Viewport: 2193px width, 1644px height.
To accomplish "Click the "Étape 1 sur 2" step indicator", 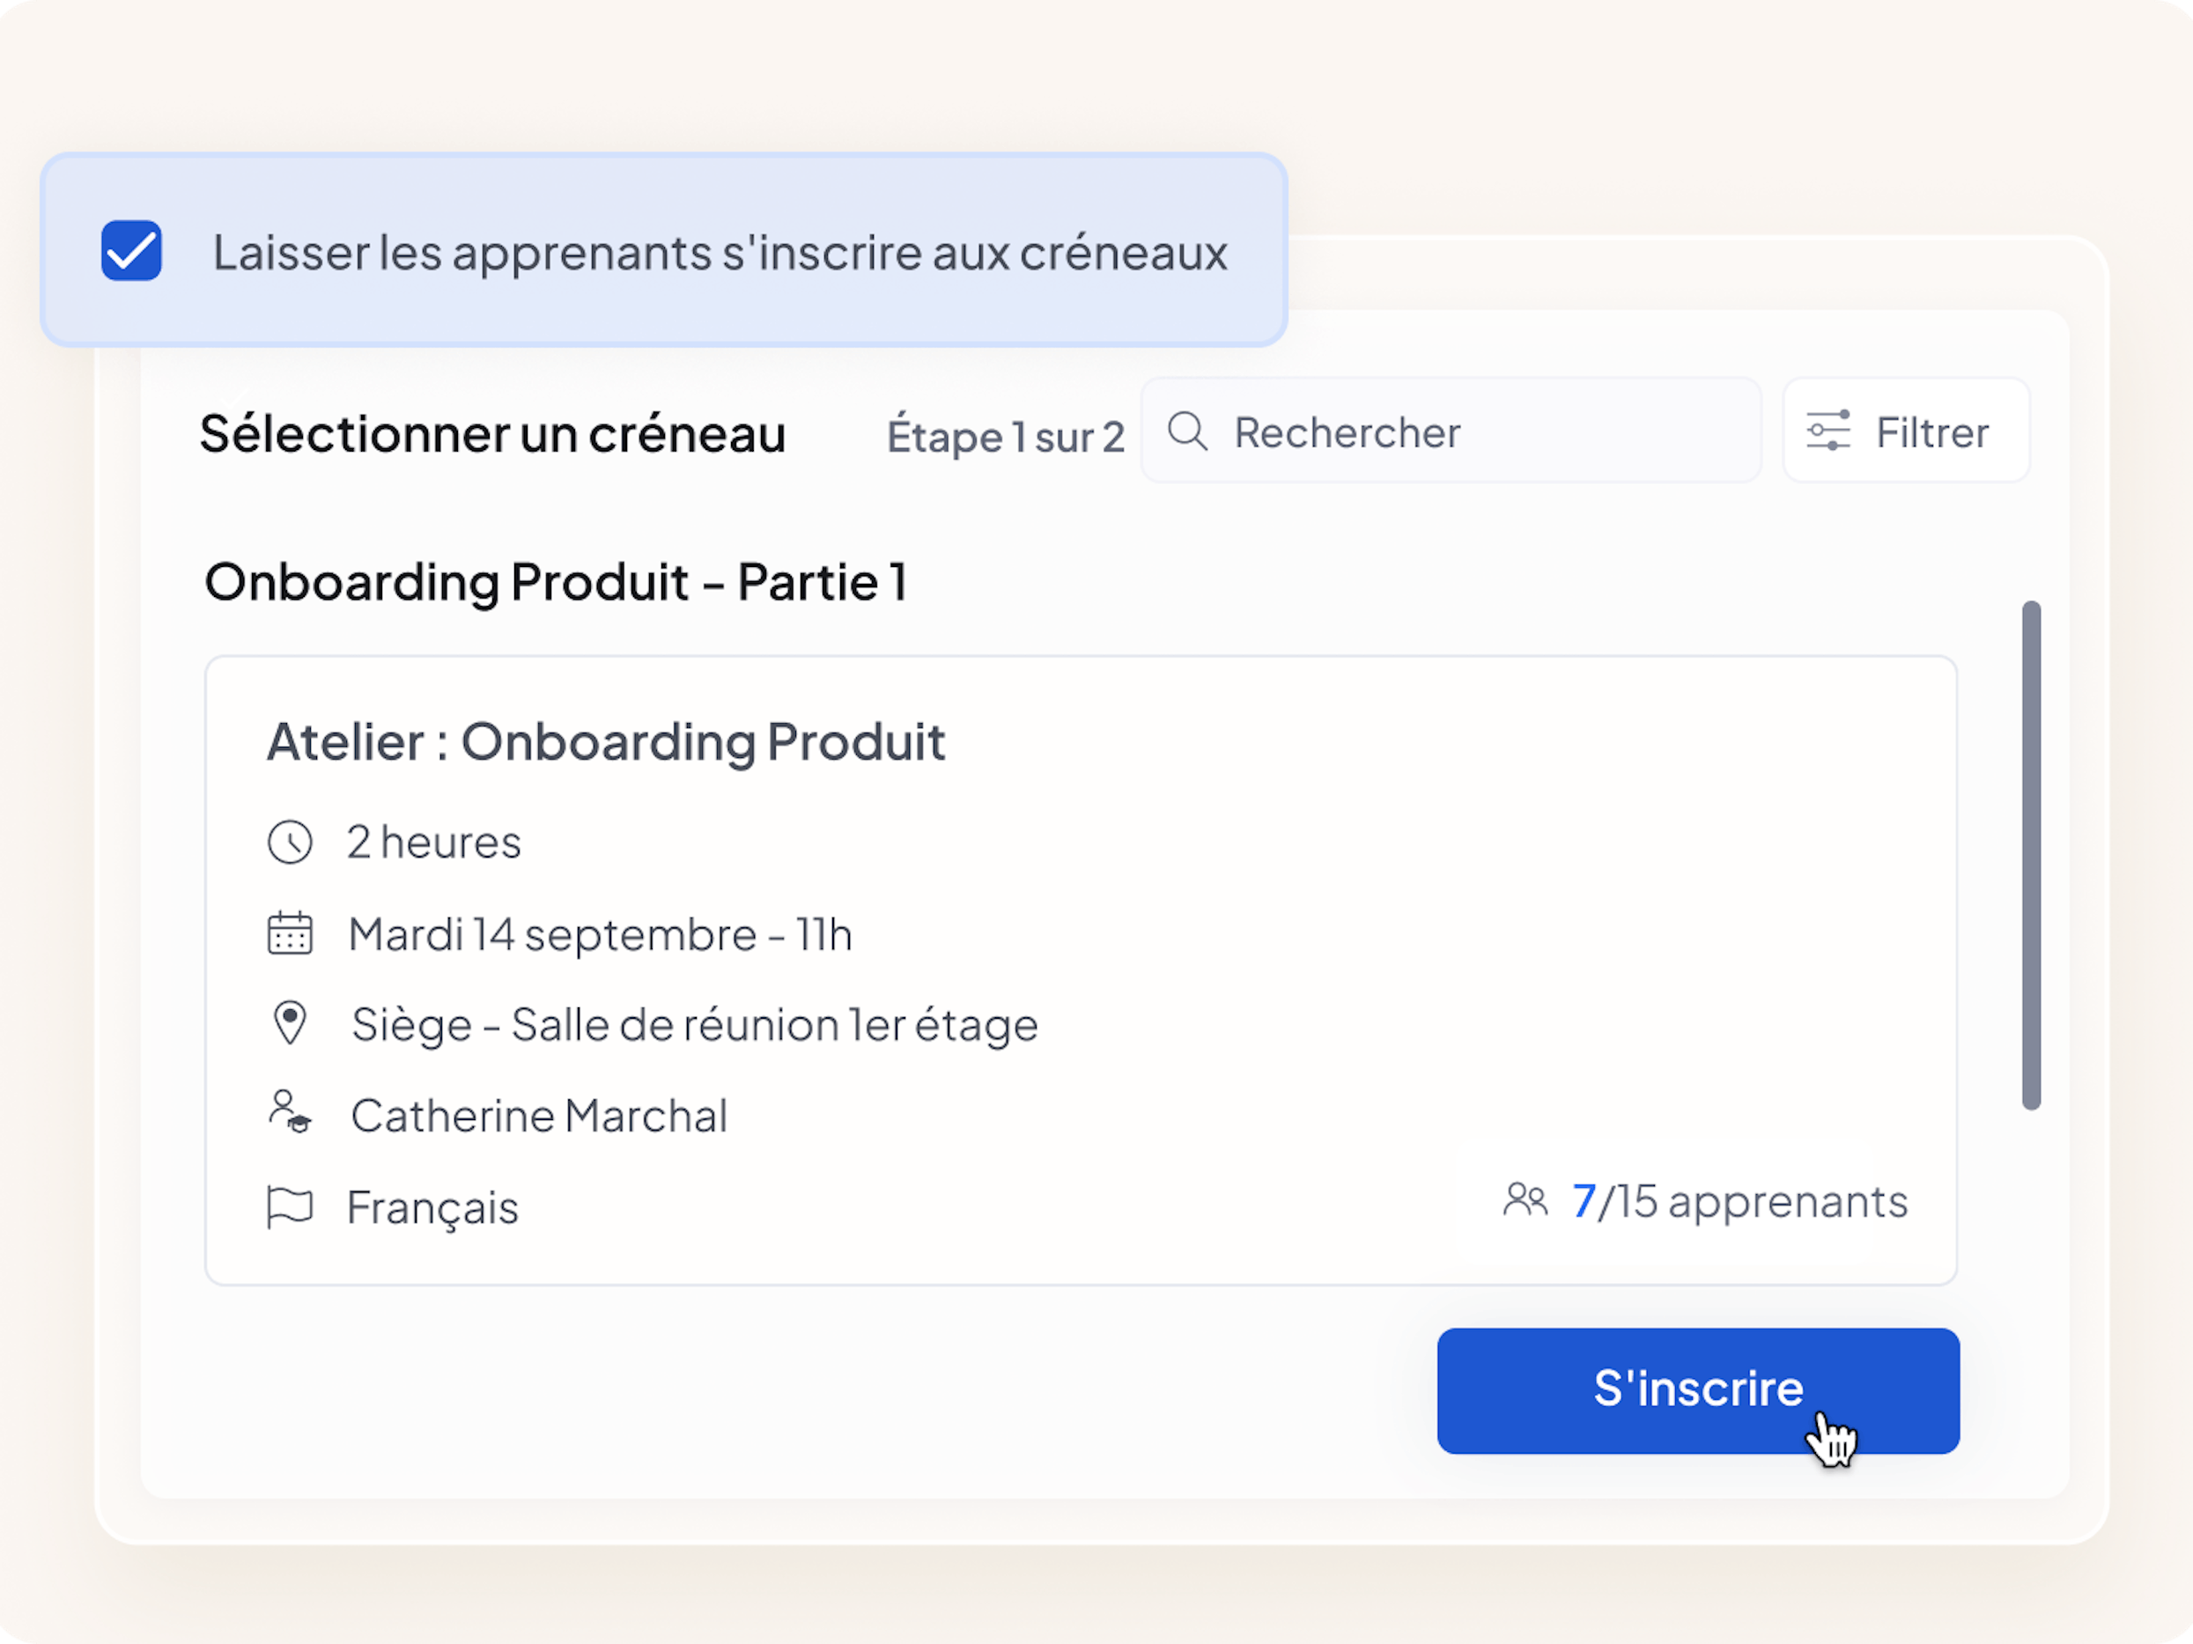I will (1005, 437).
